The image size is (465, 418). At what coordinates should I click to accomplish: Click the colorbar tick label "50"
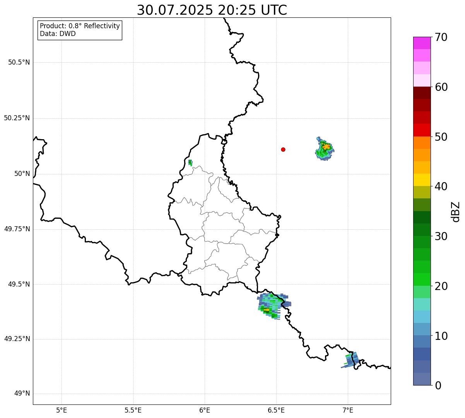point(441,137)
